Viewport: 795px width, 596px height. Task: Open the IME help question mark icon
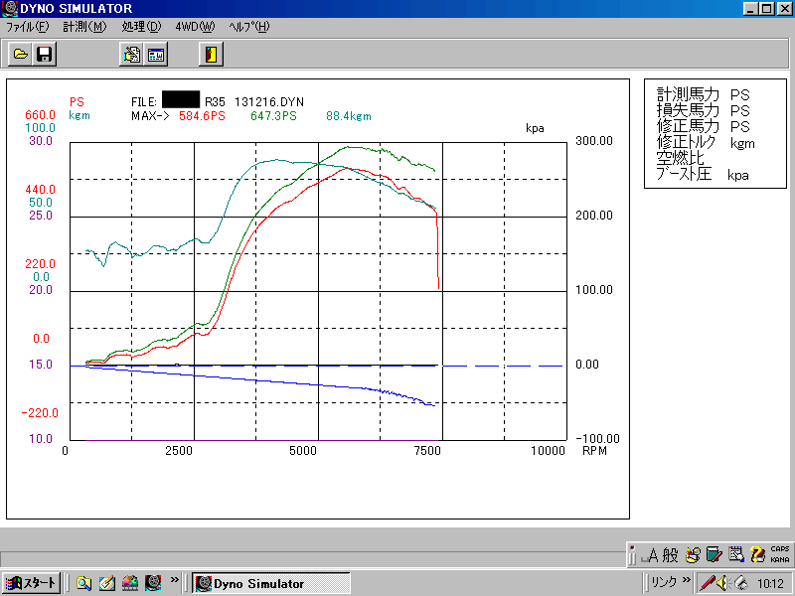(757, 555)
